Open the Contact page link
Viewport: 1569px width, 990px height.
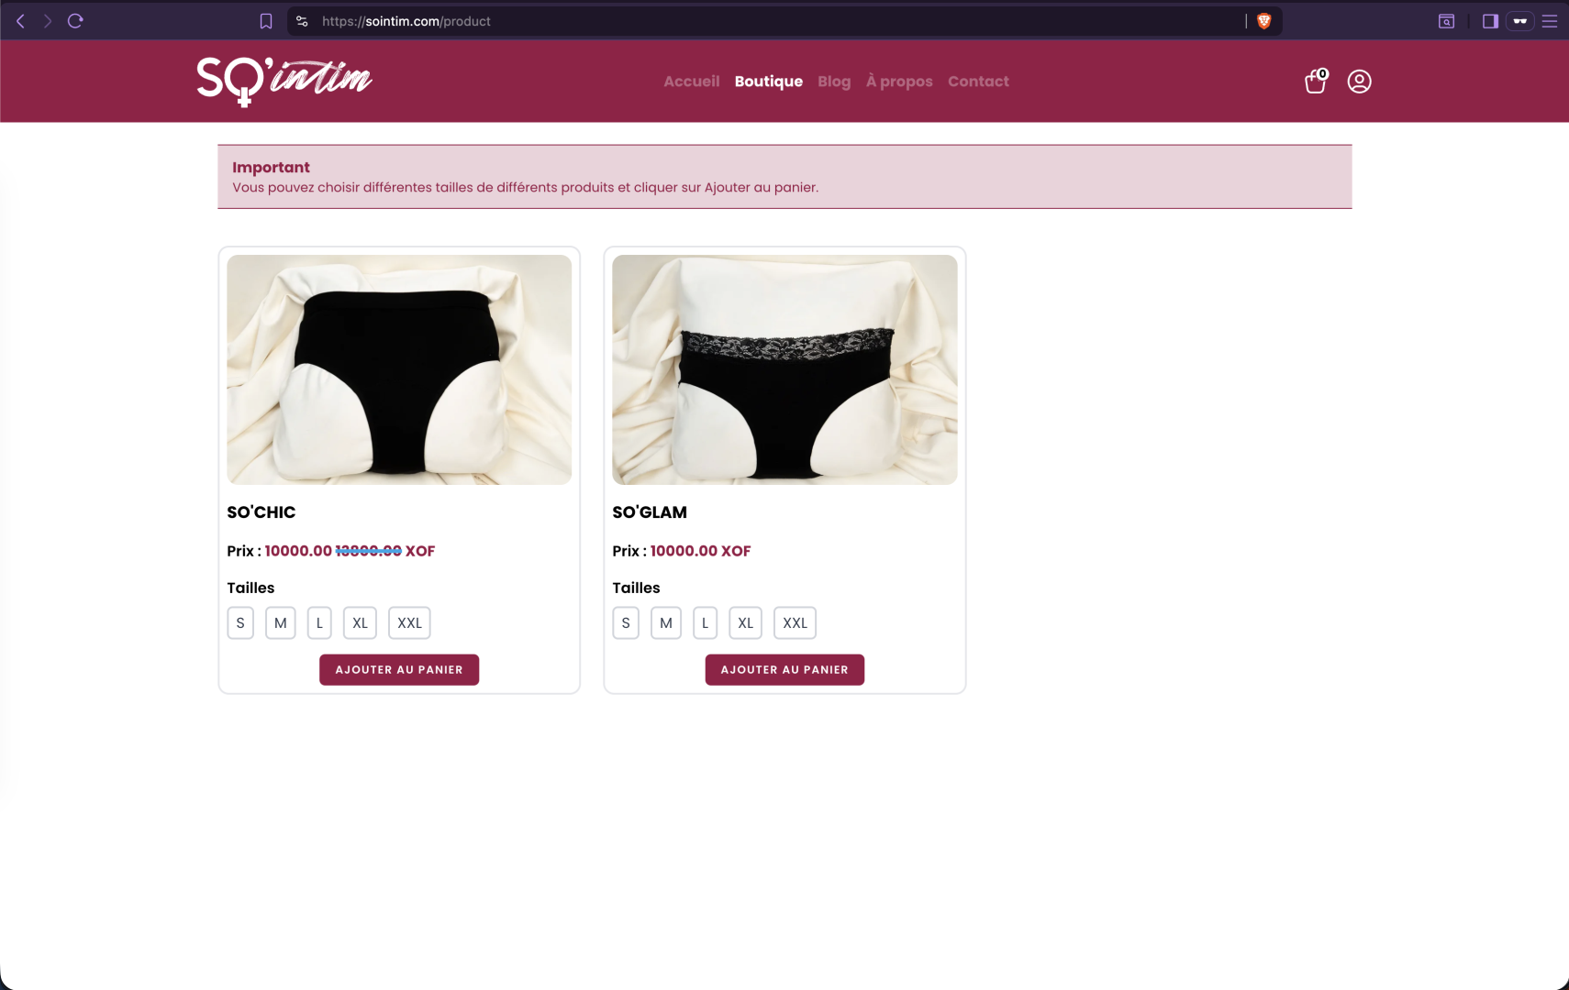click(x=978, y=82)
